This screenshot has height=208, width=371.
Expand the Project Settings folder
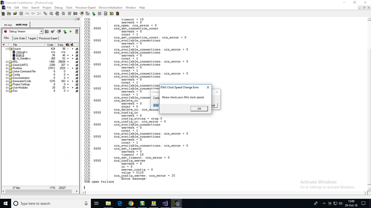(x=7, y=84)
